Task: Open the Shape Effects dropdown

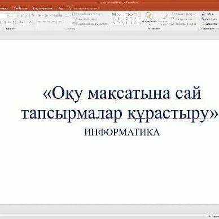Action: 183,24
